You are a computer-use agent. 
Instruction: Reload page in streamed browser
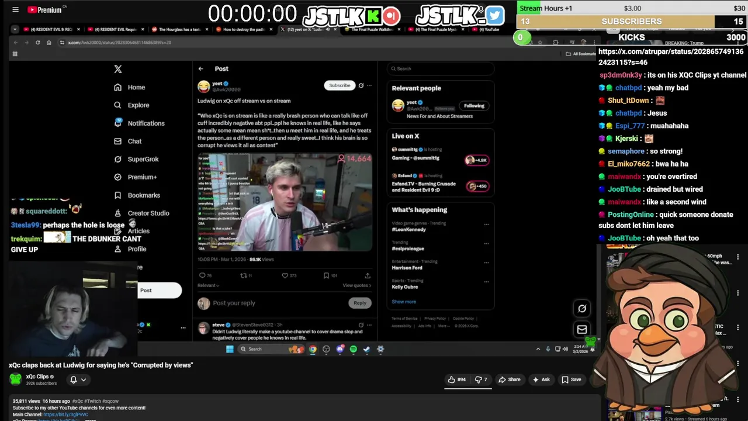coord(37,42)
